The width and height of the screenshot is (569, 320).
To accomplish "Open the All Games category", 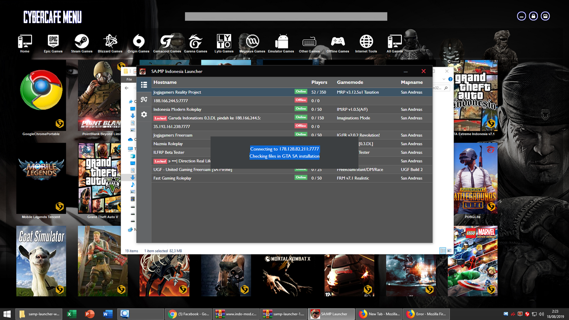I will (395, 44).
